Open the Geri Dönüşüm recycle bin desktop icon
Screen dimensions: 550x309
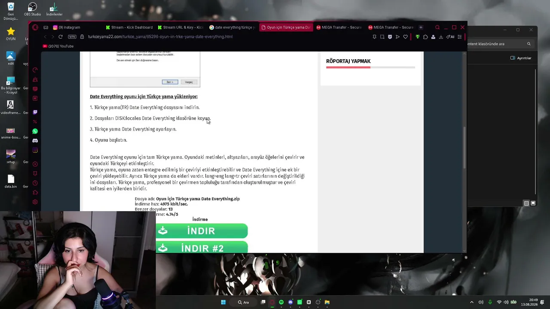coord(11,12)
